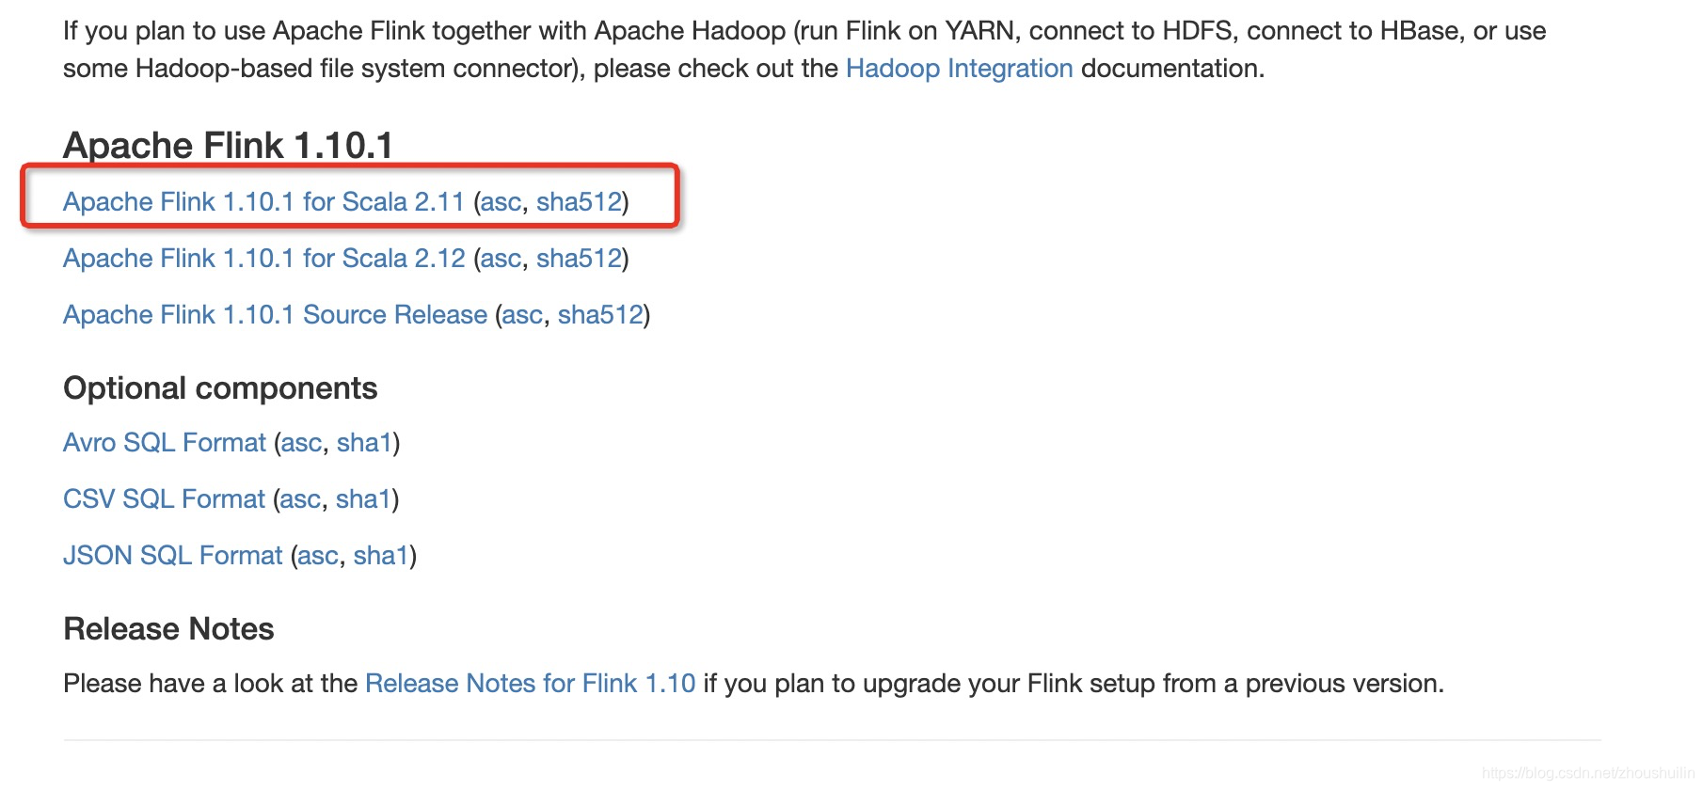Open the sha1 checksum for Avro SQL Format
Image resolution: width=1703 pixels, height=790 pixels.
coord(365,442)
